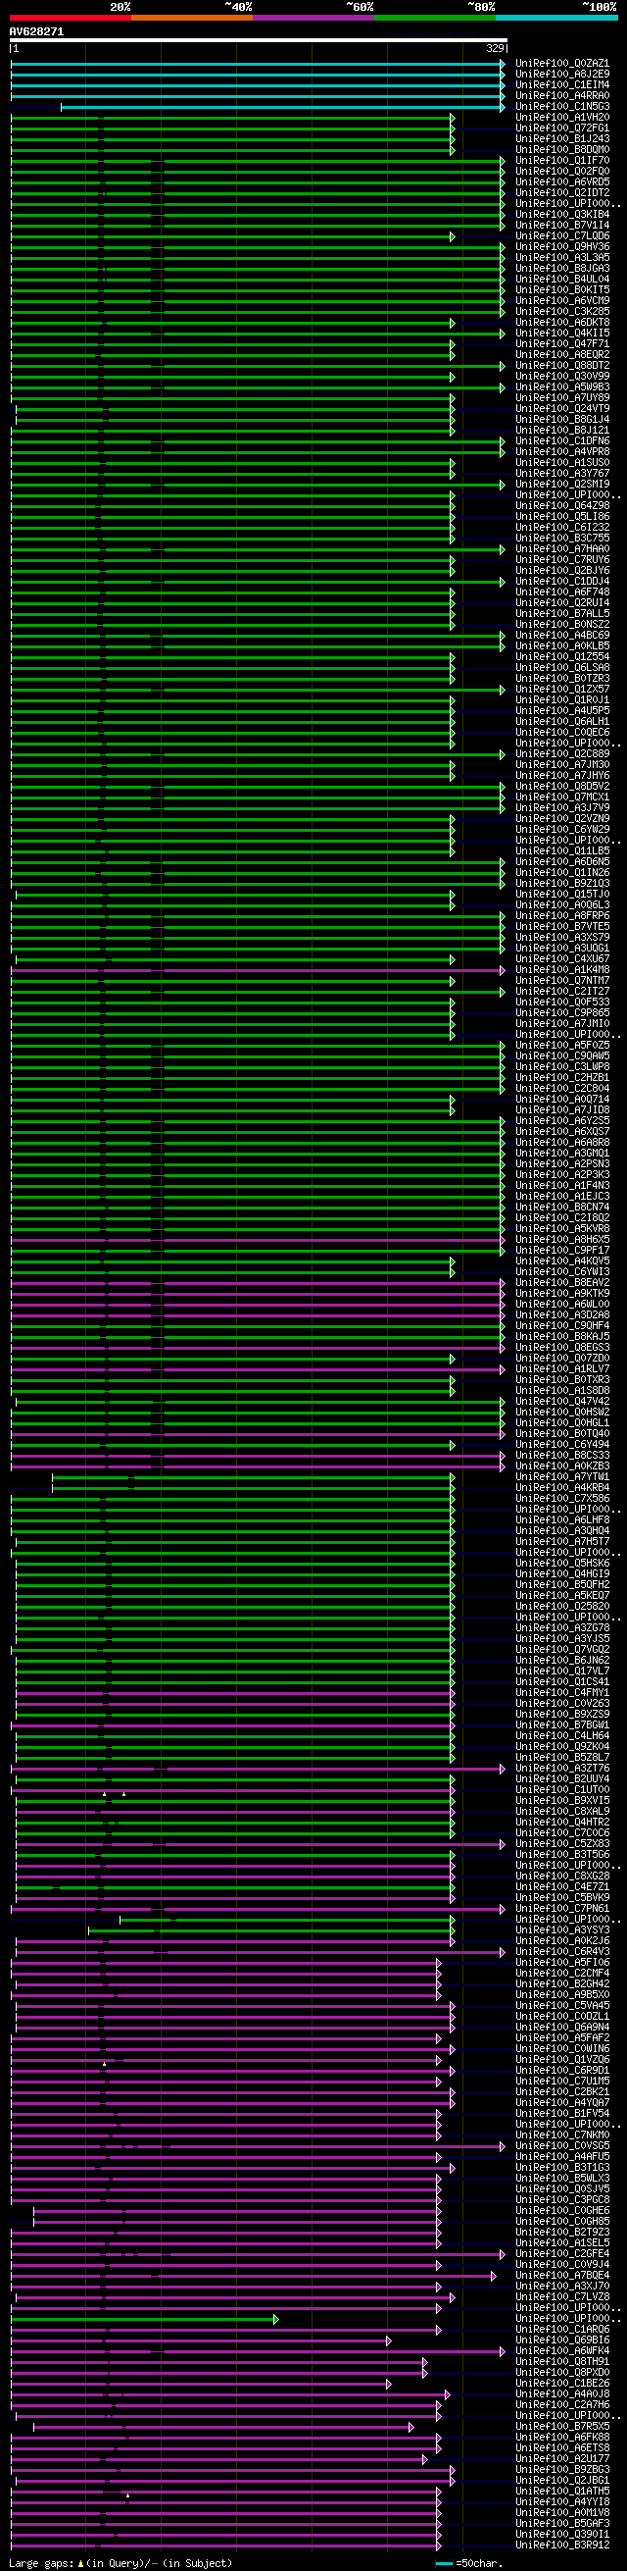Click the red 20% identity legend bar

[70, 17]
